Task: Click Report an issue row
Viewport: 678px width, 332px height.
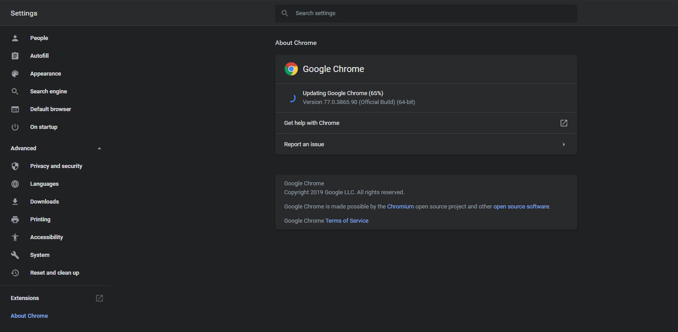Action: 426,144
